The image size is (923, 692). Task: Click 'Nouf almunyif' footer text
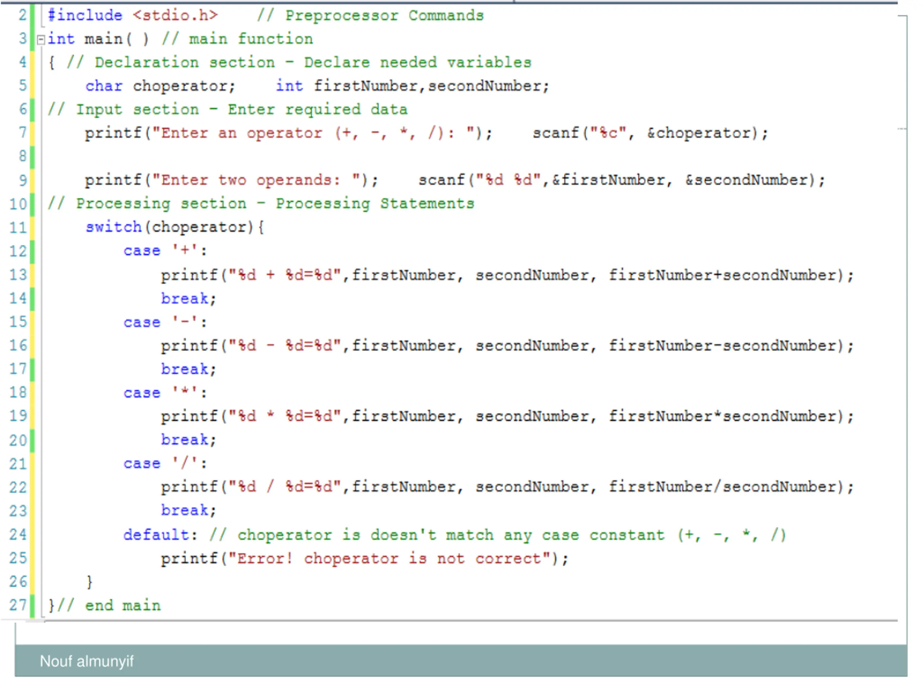(x=87, y=661)
